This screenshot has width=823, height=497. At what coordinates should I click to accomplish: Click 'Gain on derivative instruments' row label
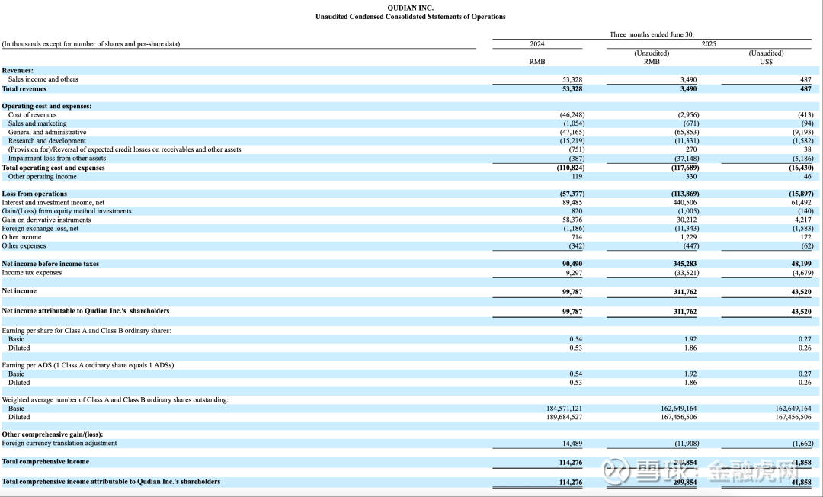click(46, 220)
